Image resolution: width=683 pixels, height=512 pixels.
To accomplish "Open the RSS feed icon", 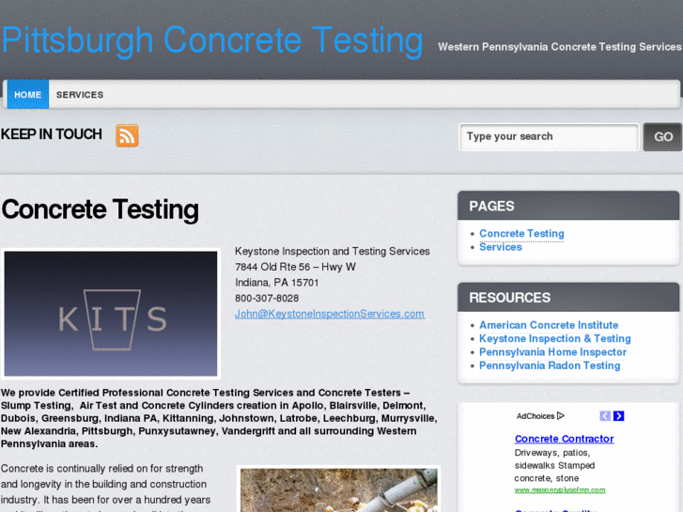I will pyautogui.click(x=127, y=135).
